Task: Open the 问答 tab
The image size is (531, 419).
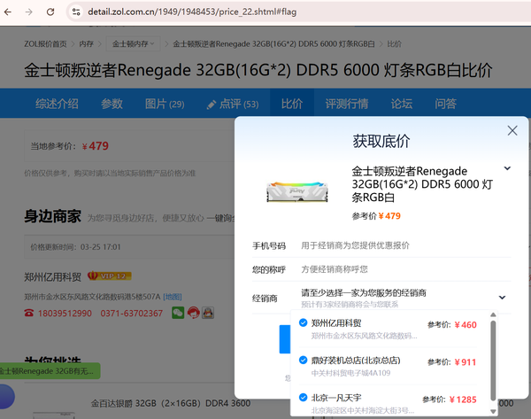Action: coord(446,104)
